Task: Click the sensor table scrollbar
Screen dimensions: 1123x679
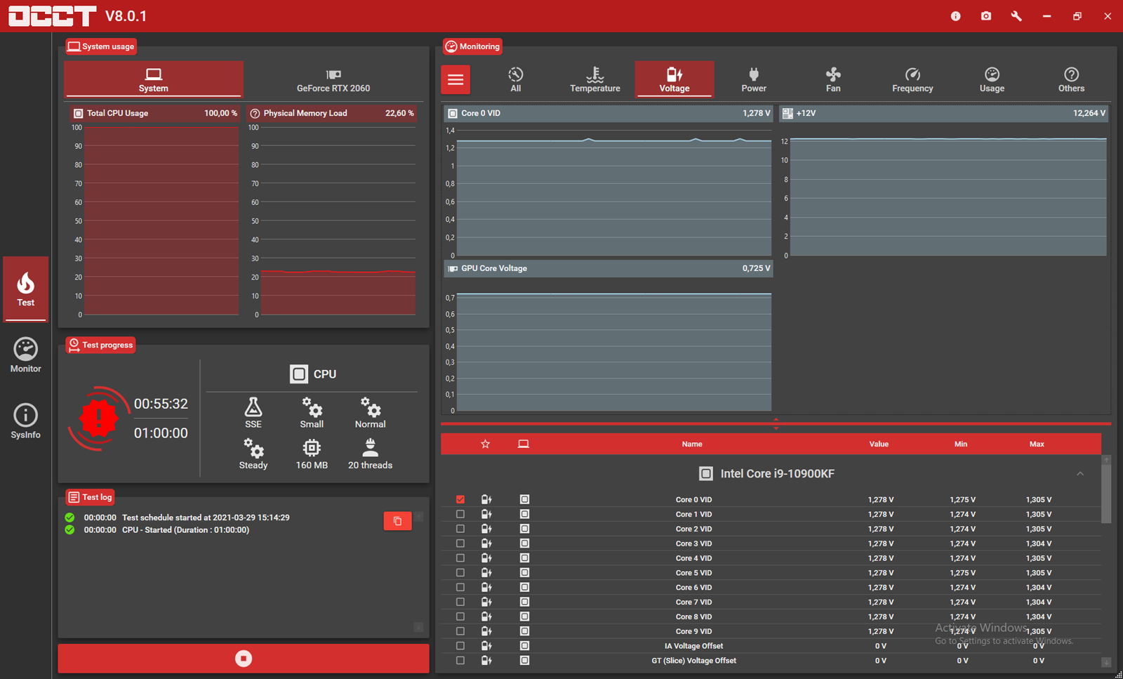Action: (1106, 493)
